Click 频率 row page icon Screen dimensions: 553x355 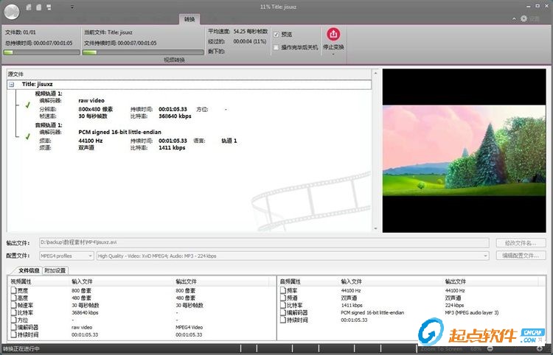coord(283,290)
